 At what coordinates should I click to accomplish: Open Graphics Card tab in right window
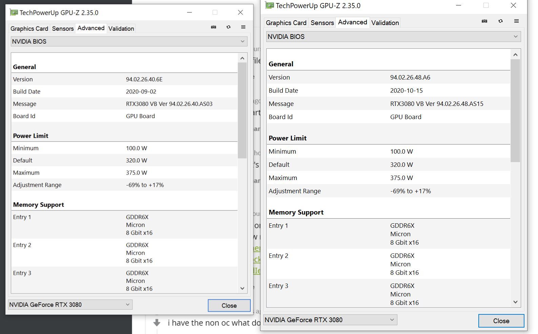(286, 23)
